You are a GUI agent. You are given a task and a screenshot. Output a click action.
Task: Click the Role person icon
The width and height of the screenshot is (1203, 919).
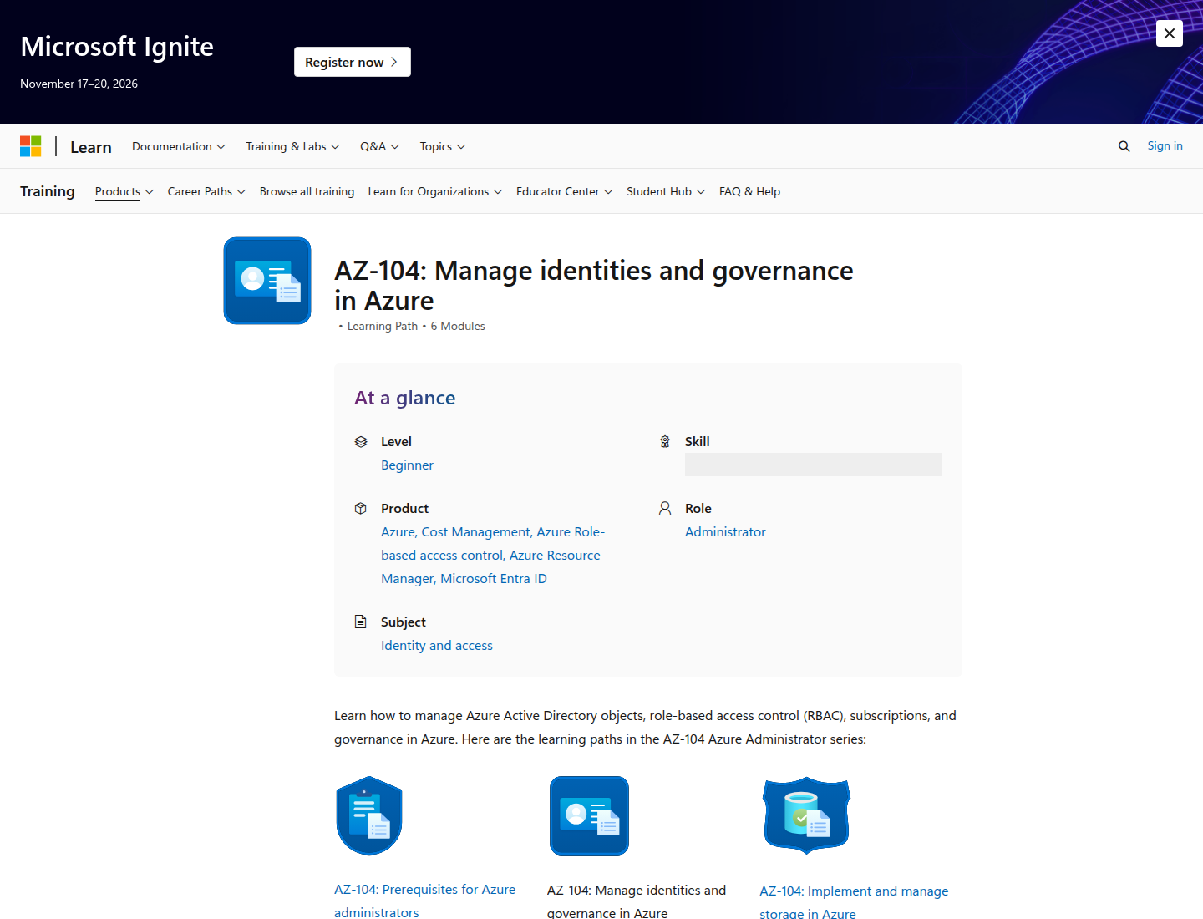665,508
